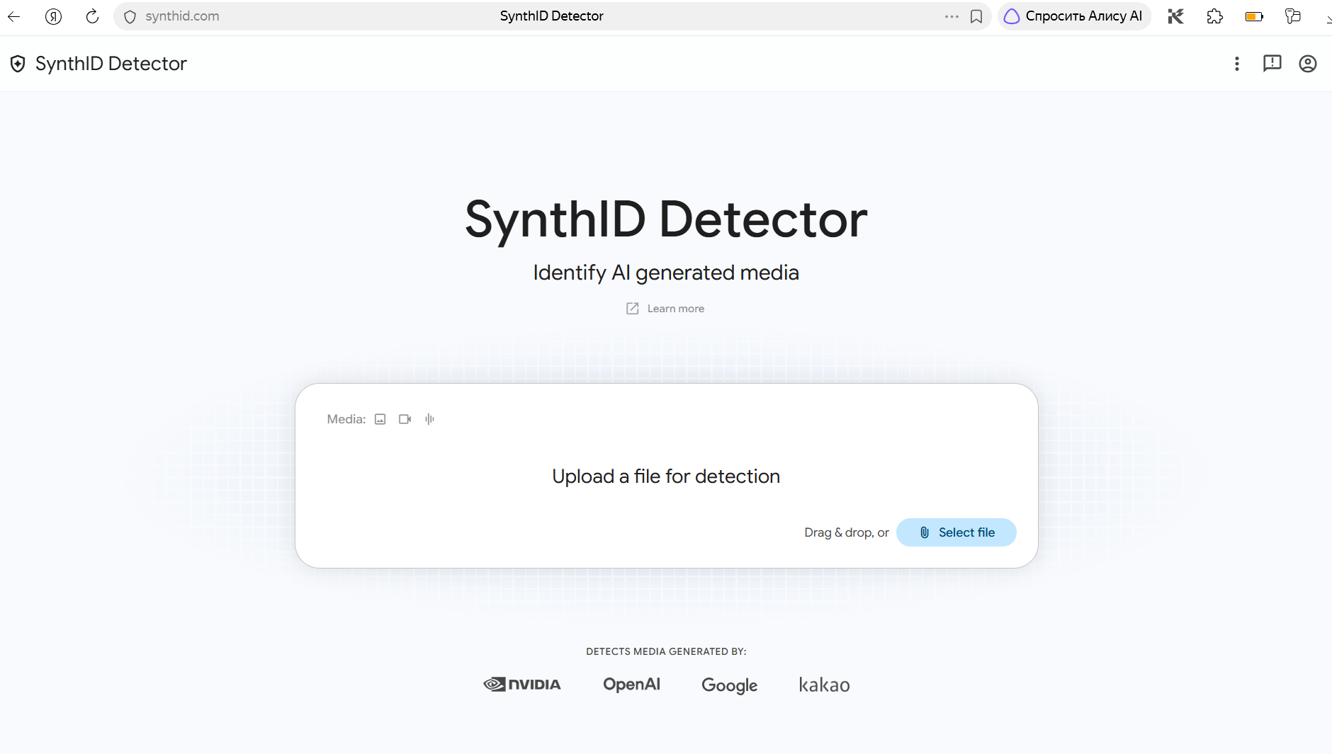Click the NVIDIA logo

click(522, 685)
